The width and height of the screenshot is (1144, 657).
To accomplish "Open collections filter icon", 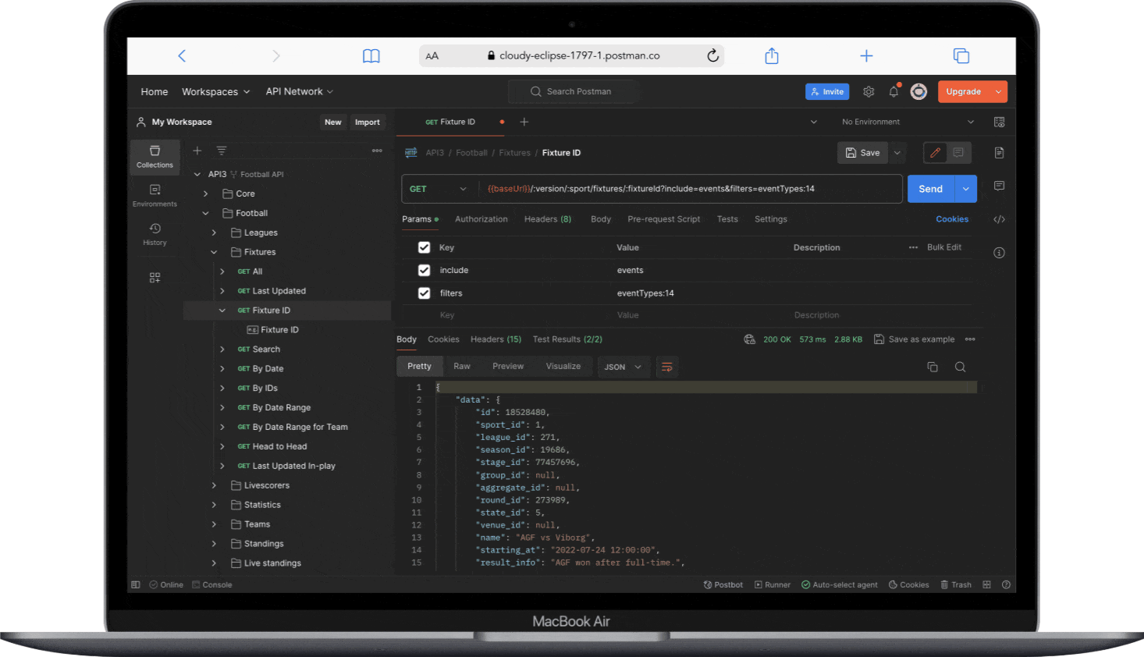I will [x=222, y=151].
